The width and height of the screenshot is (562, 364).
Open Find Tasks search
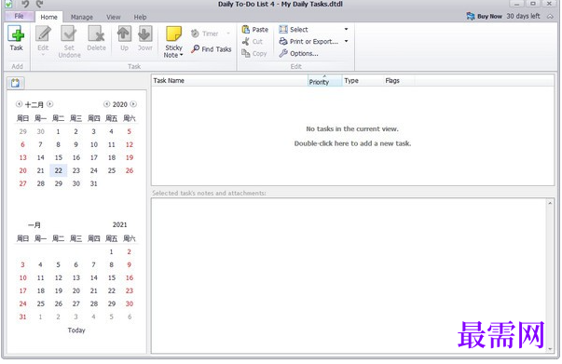212,49
